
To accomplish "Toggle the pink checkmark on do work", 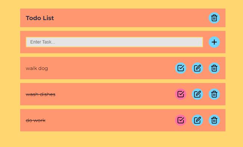I will click(181, 120).
